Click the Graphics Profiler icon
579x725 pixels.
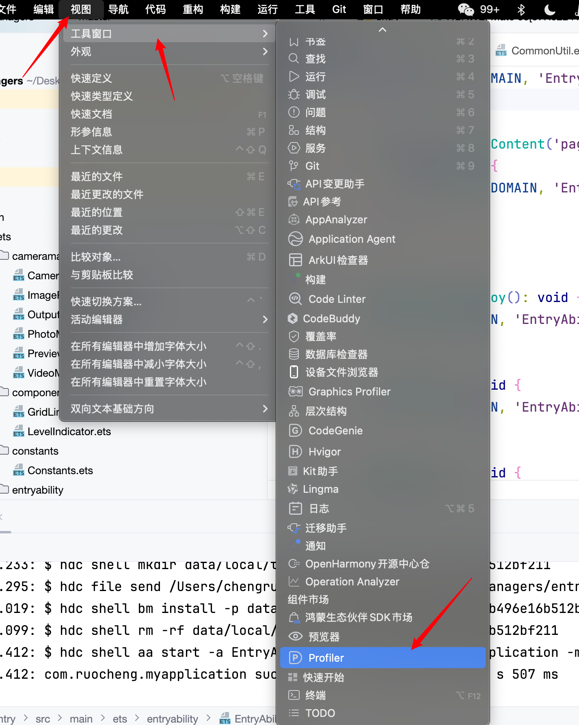[296, 392]
